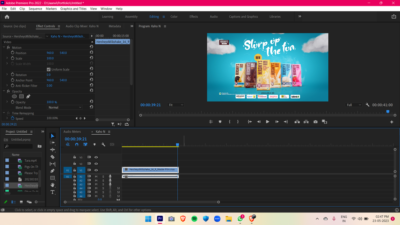Switch to the Color workspace
The height and width of the screenshot is (225, 400).
(174, 16)
